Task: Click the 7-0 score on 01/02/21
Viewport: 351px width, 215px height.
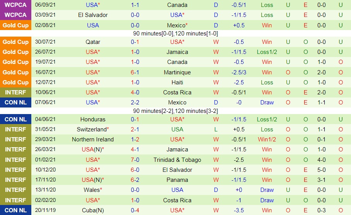Action: (x=135, y=160)
